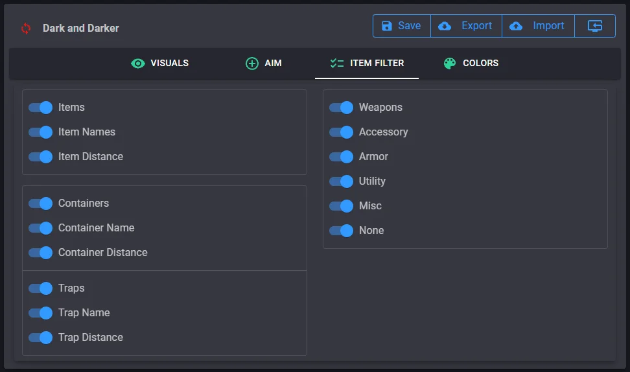The image size is (630, 372).
Task: Click the Export button text
Action: pos(476,26)
